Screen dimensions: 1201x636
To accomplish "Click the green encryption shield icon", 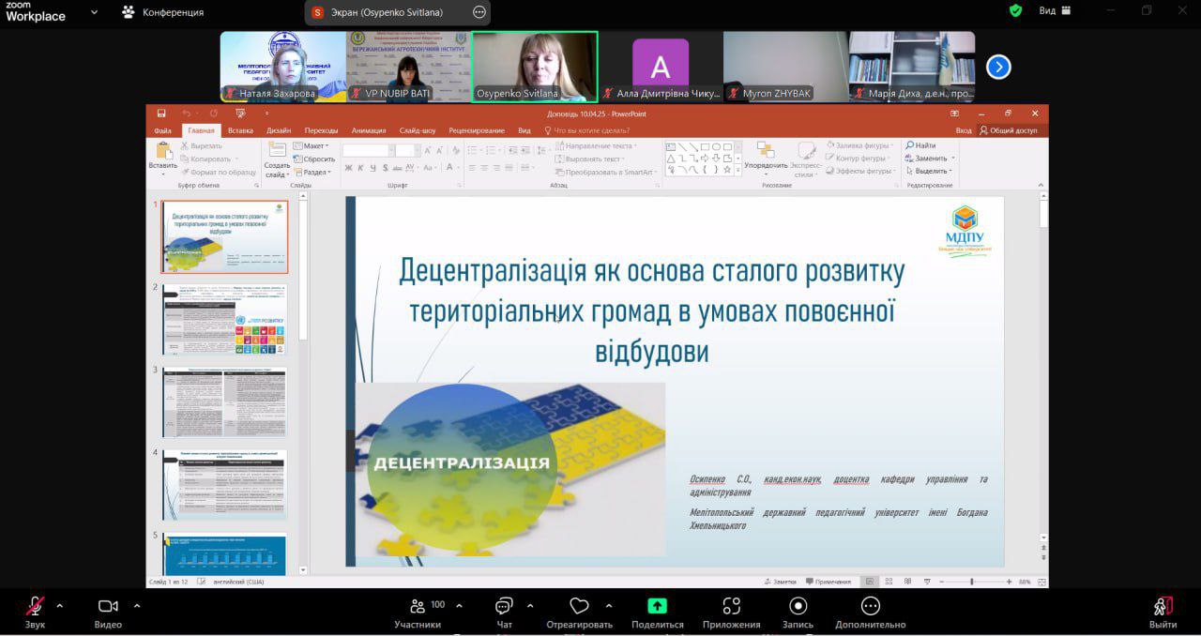I will pos(1015,11).
